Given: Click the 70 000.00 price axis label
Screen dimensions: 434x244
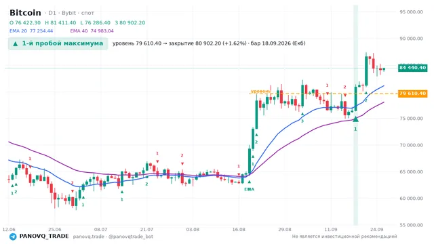Looking at the screenshot, I should 411,145.
